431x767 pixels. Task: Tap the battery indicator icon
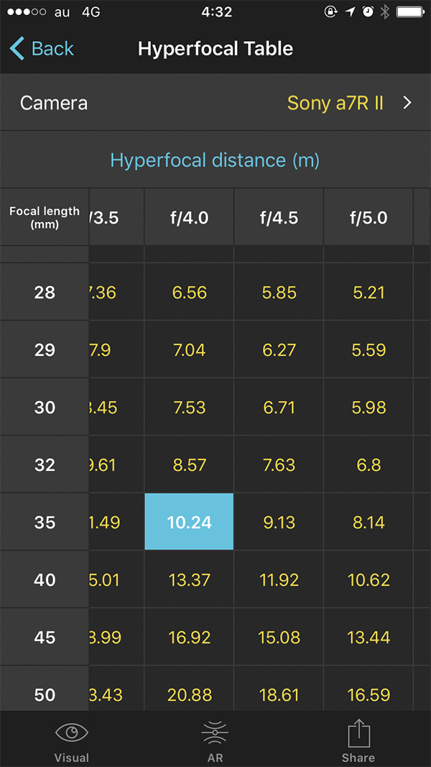coord(409,12)
